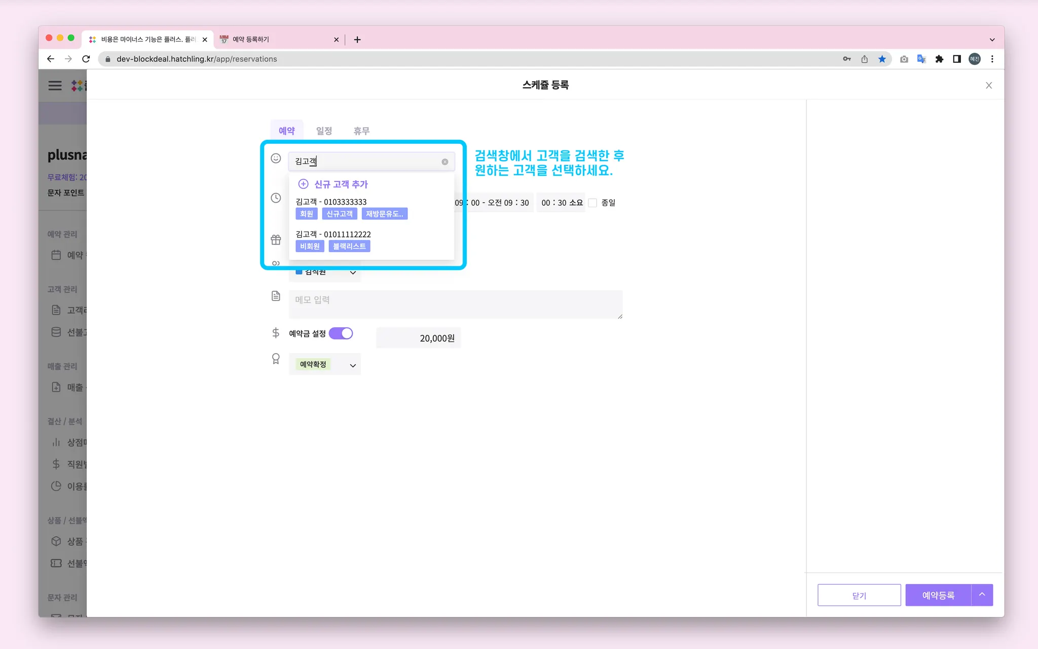Click the 예약등록 button
Screen dimensions: 1038x649
click(938, 595)
